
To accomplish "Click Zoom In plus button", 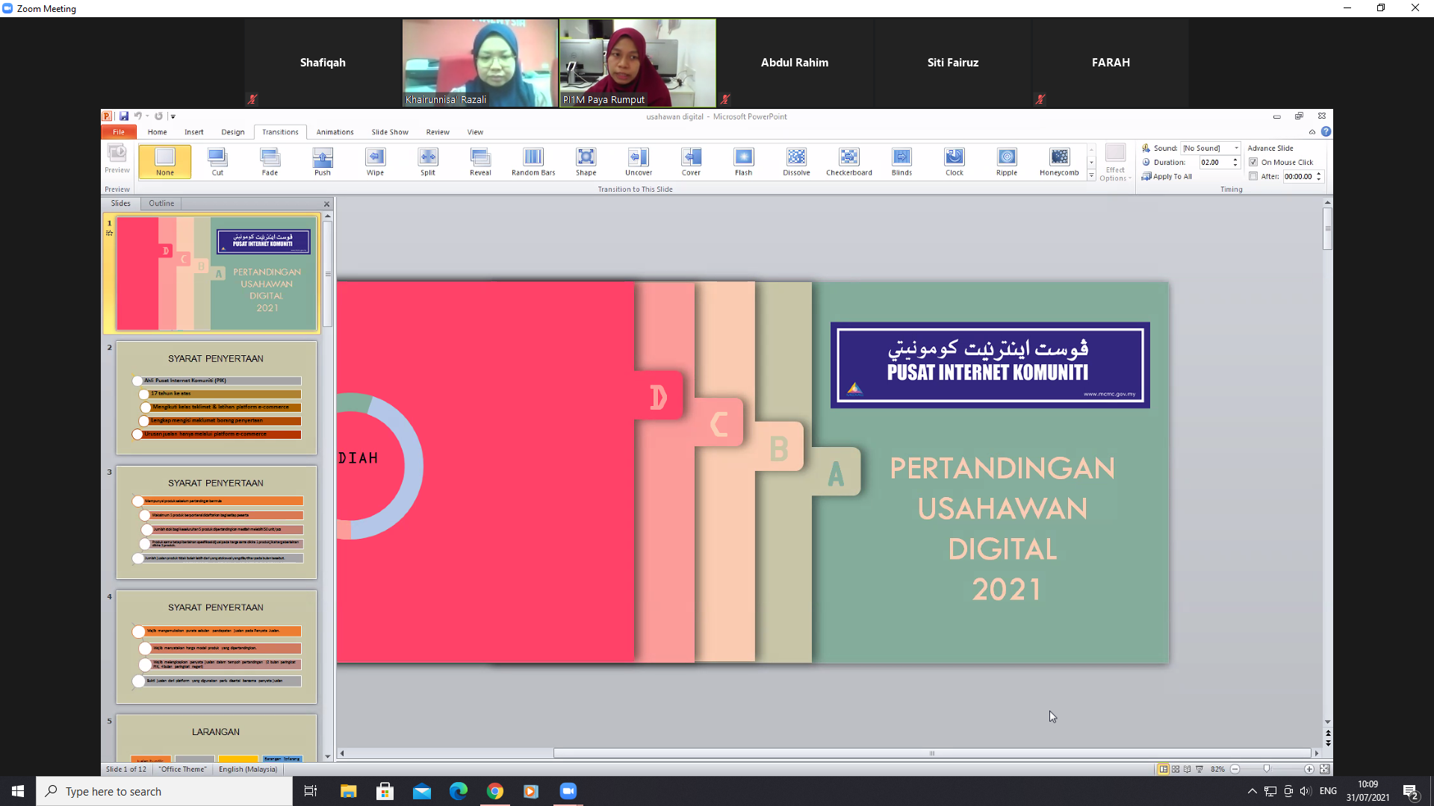I will (1309, 769).
